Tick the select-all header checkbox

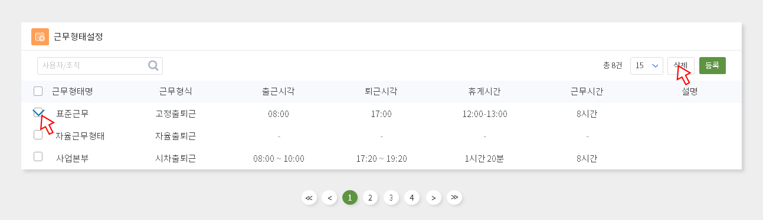tap(38, 91)
